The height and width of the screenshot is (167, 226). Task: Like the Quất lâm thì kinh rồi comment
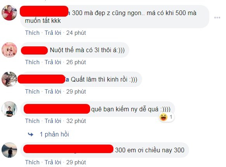click(32, 92)
